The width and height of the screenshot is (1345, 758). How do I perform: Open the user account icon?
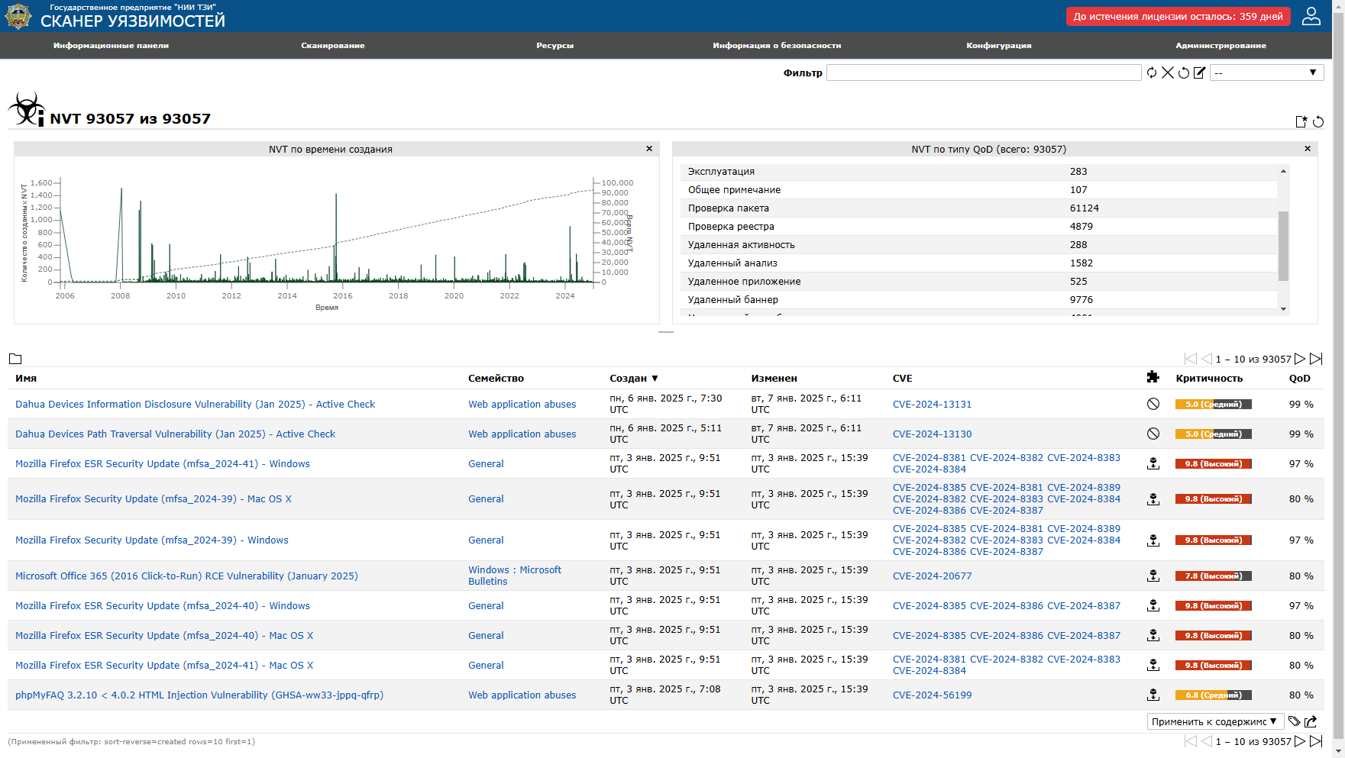pyautogui.click(x=1311, y=16)
